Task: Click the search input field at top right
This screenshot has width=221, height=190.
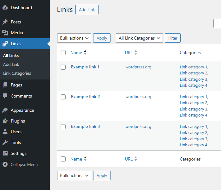Action: (217, 23)
